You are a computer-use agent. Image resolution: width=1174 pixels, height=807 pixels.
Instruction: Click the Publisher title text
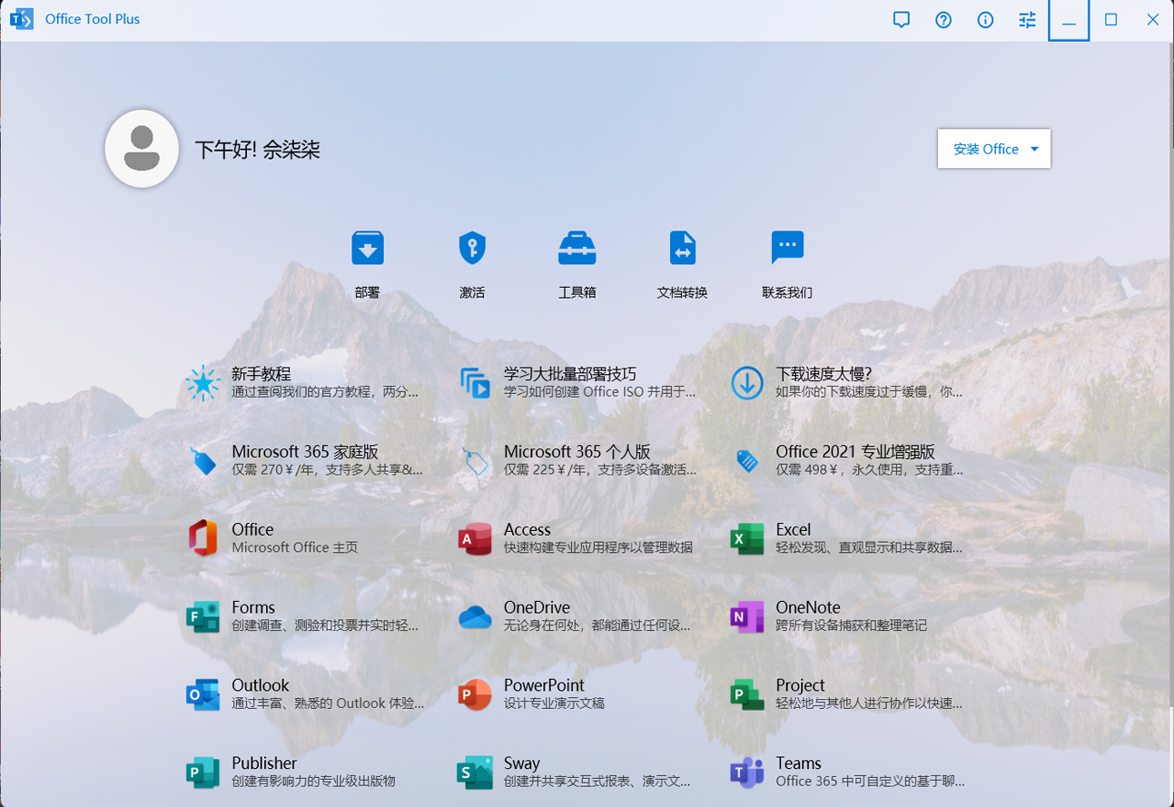[x=264, y=763]
